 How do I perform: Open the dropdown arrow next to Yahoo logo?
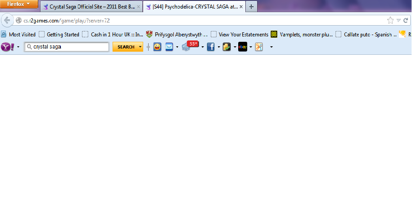tap(18, 47)
